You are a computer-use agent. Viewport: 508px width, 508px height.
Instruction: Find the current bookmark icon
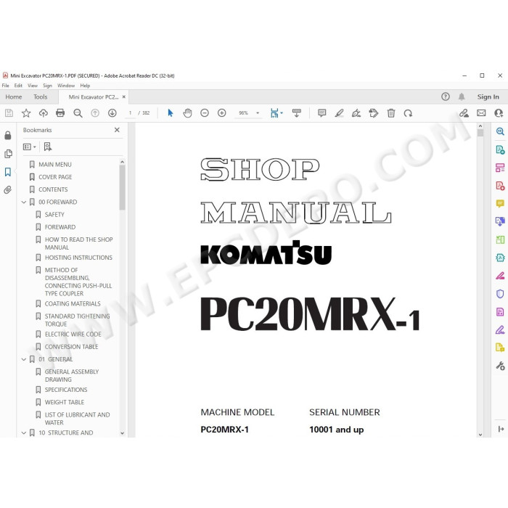tap(48, 147)
